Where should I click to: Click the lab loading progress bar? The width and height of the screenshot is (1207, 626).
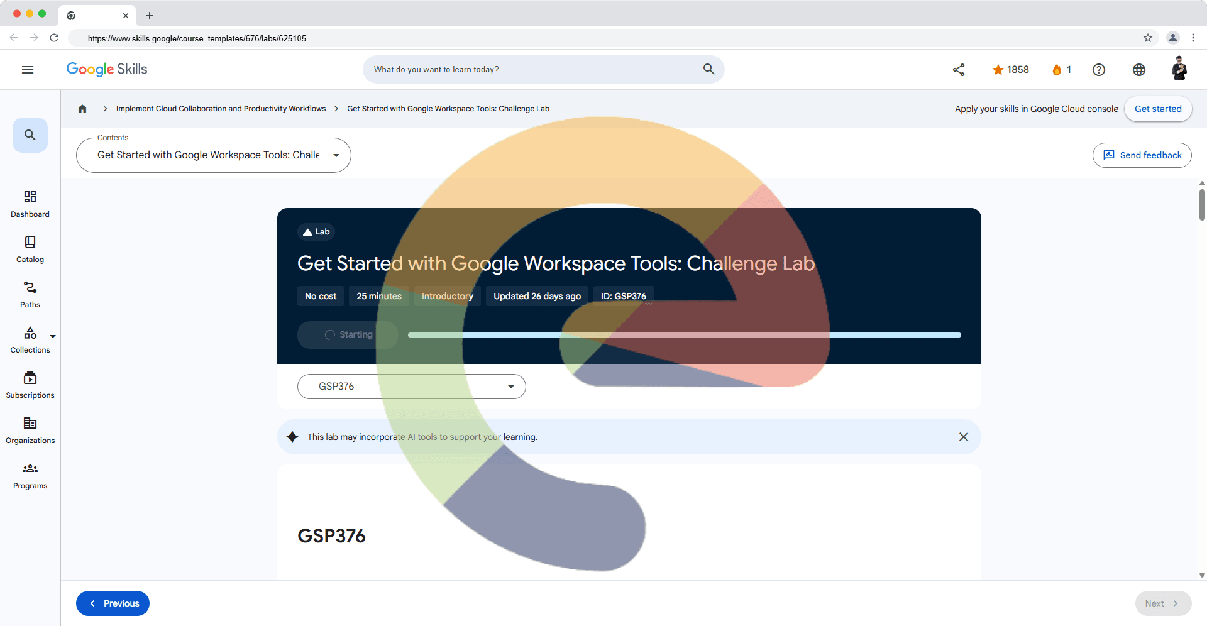[x=685, y=335]
